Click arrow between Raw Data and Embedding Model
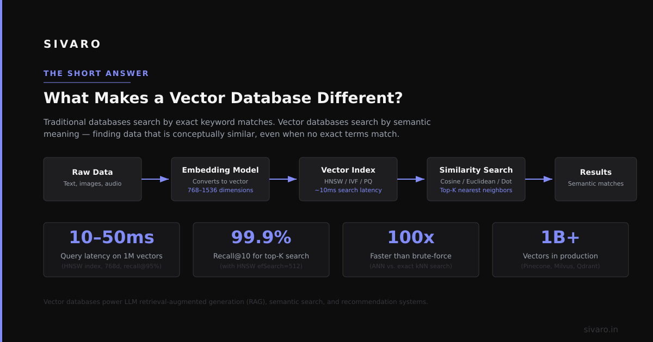The width and height of the screenshot is (653, 342). coord(156,179)
